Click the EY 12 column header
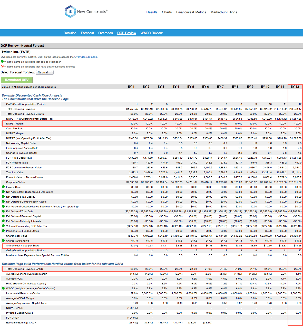 295,87
